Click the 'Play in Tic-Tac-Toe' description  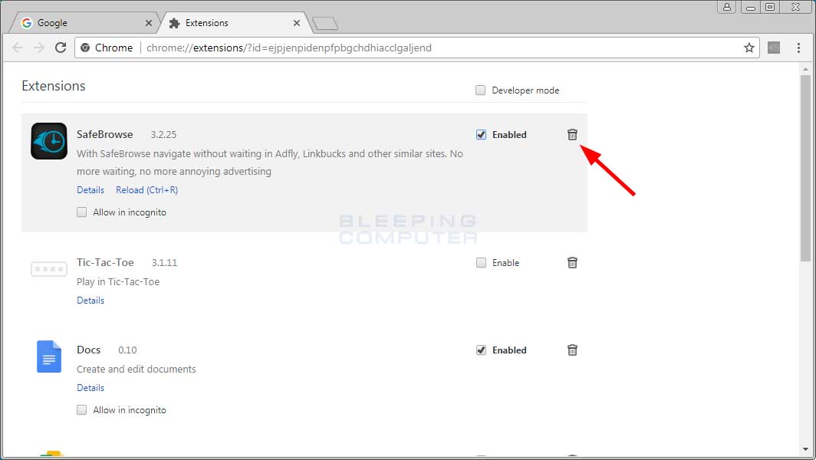118,281
